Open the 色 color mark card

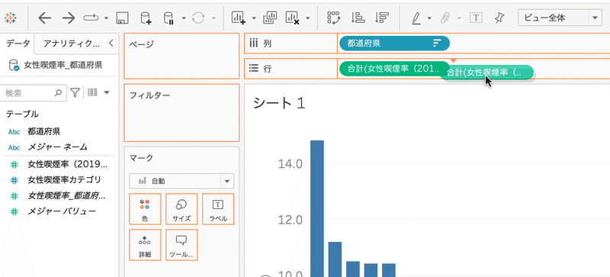(x=145, y=209)
